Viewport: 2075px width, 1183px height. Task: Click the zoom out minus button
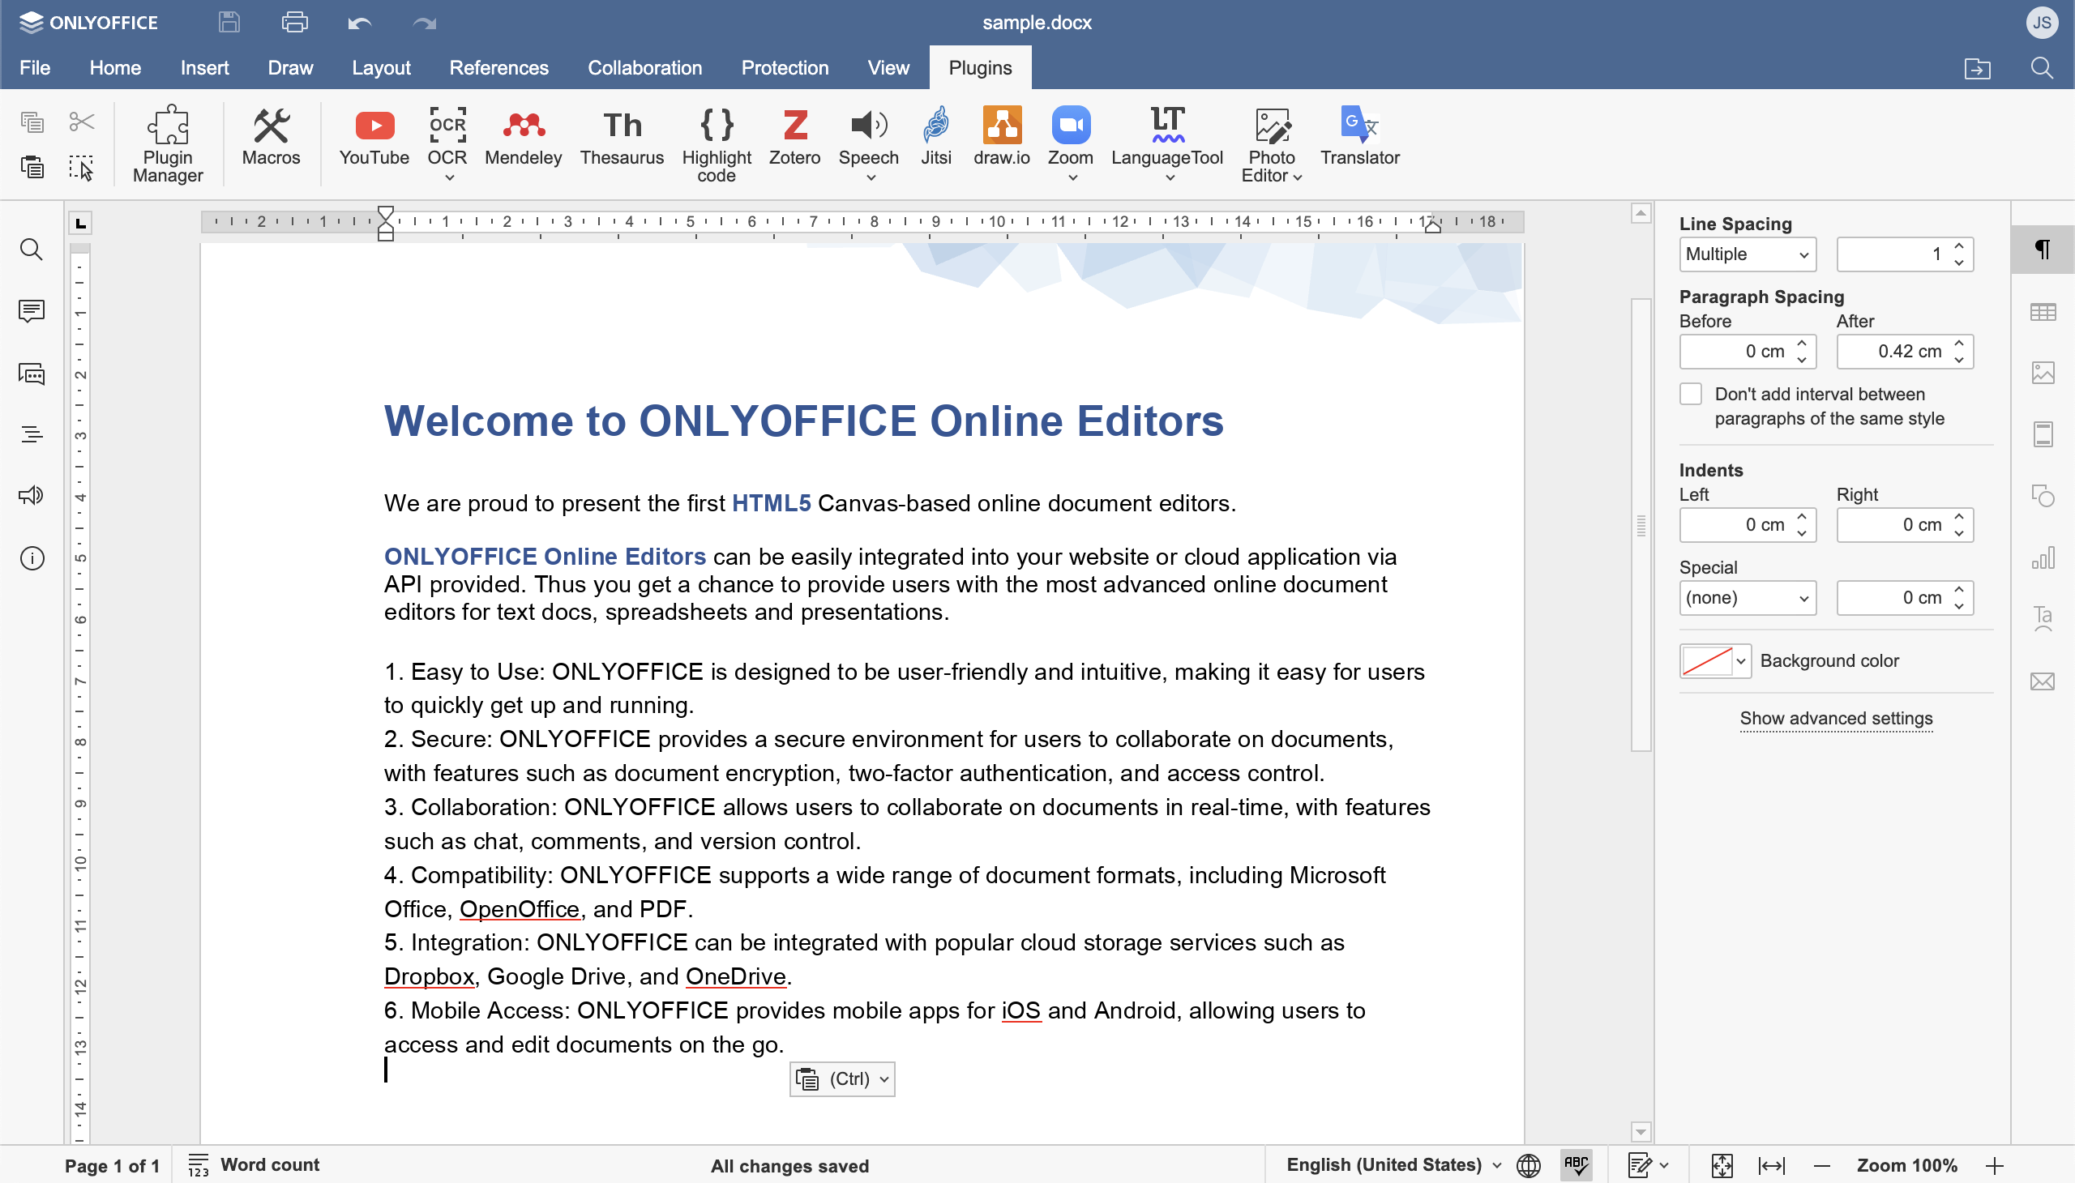(1821, 1165)
